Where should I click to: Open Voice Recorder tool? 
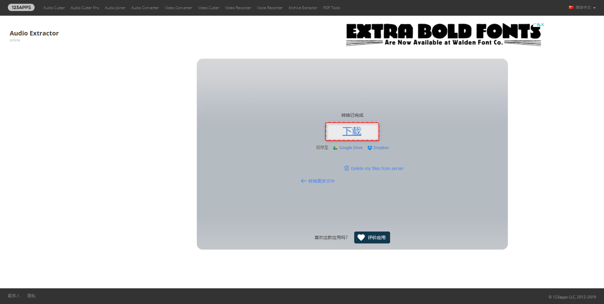270,8
